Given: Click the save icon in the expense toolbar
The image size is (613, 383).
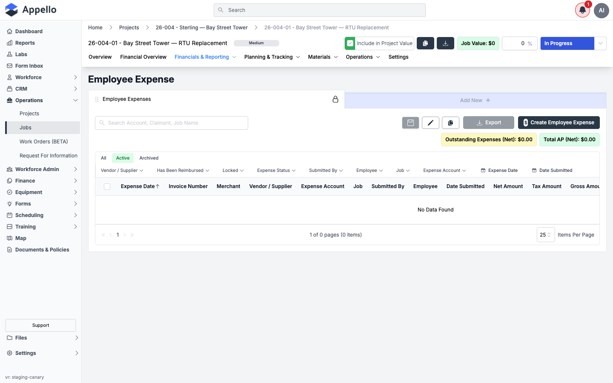Looking at the screenshot, I should point(410,123).
